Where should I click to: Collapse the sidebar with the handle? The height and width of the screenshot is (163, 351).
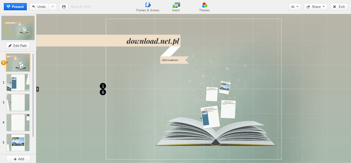(x=38, y=89)
